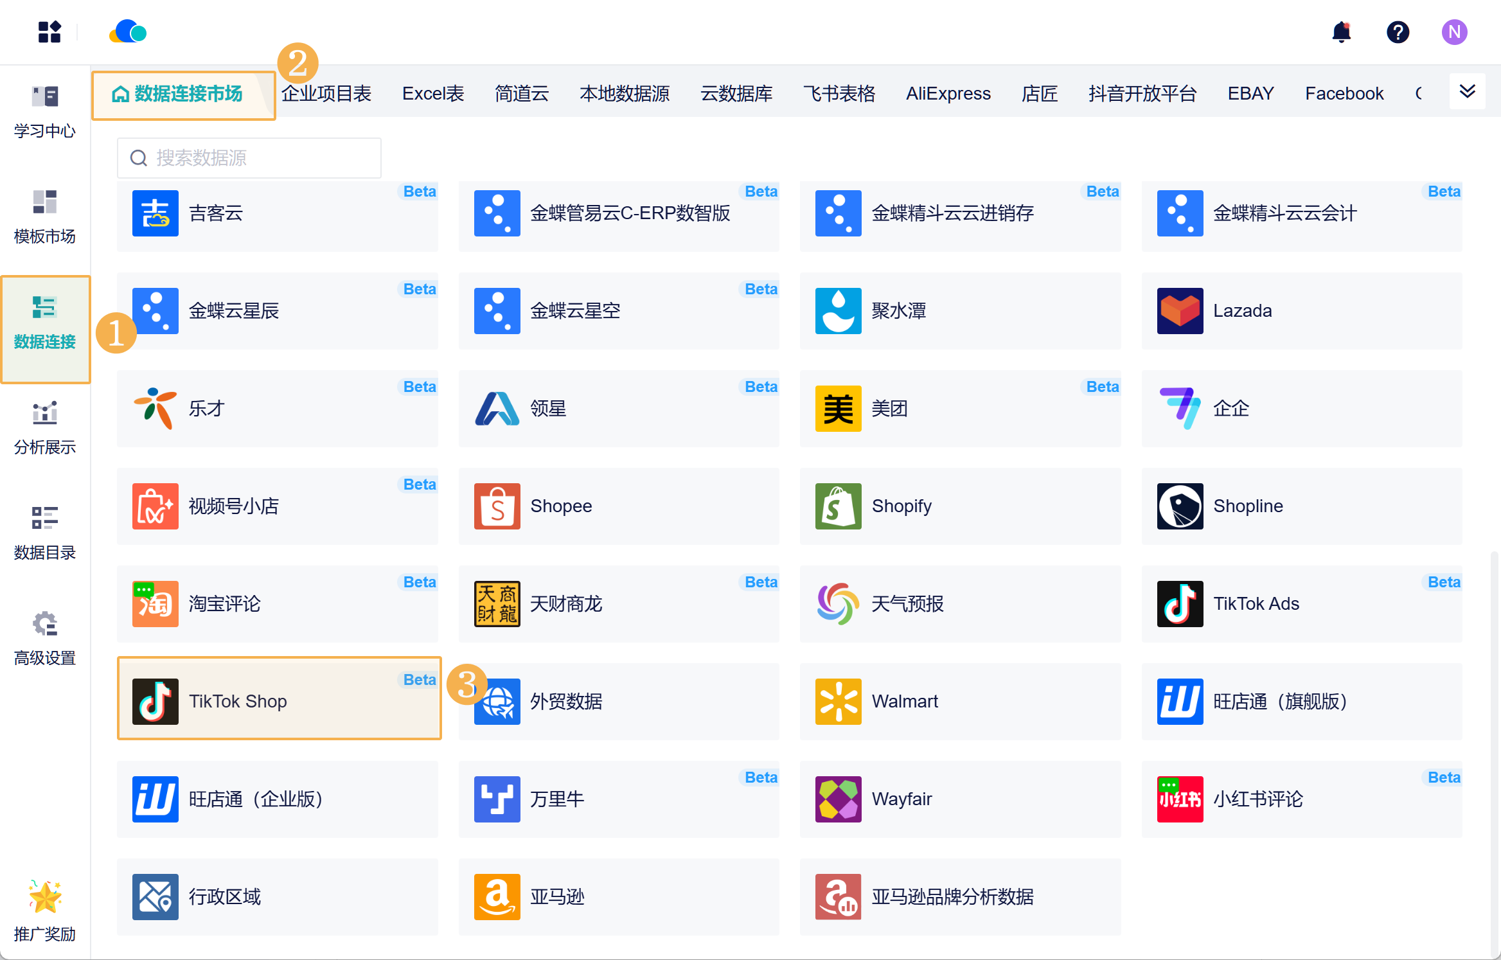Open user avatar N profile
1501x960 pixels.
(1453, 32)
